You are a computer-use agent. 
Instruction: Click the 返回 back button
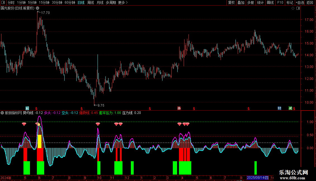(310, 3)
